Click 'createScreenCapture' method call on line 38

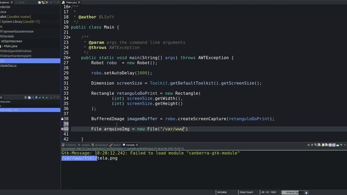coord(202,119)
